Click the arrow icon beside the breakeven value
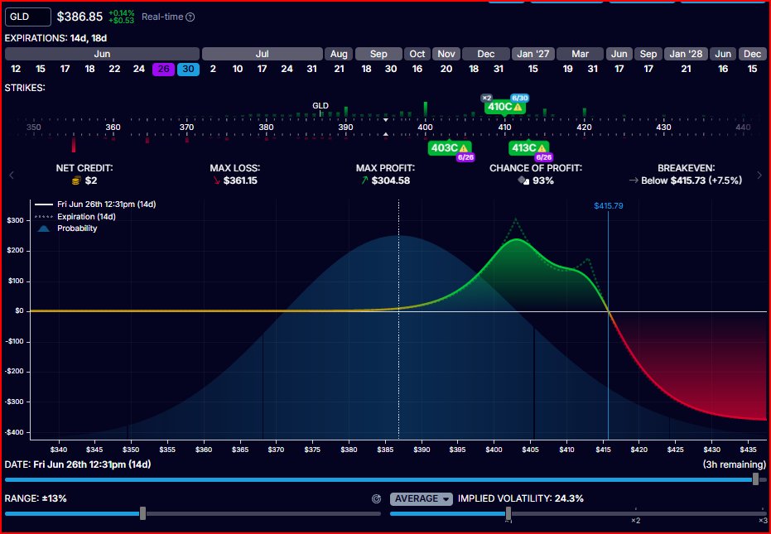Image resolution: width=771 pixels, height=534 pixels. pos(634,181)
